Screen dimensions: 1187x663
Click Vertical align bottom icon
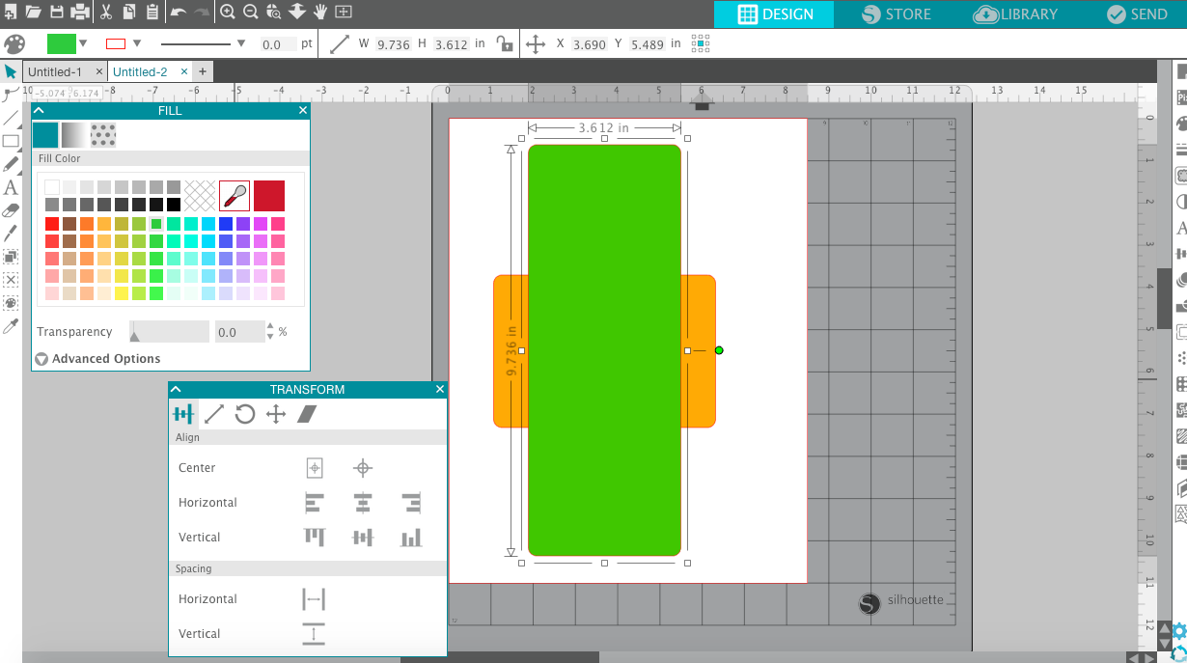[x=412, y=538]
